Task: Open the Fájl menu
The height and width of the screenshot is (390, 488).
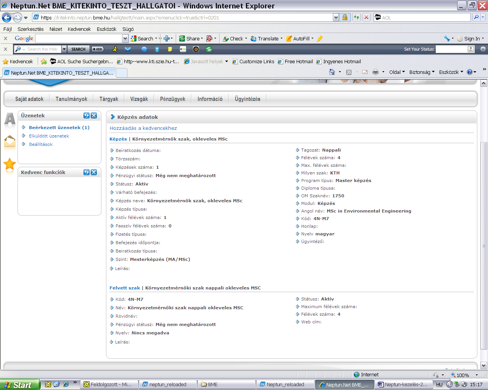Action: point(8,29)
